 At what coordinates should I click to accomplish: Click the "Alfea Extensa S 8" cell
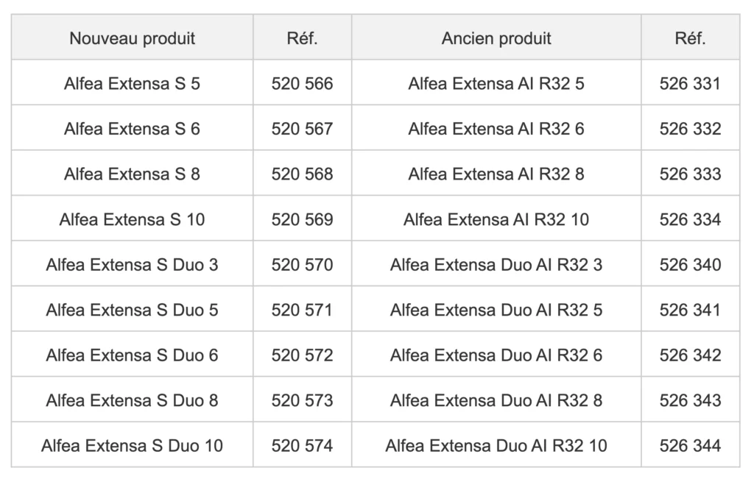click(x=133, y=174)
